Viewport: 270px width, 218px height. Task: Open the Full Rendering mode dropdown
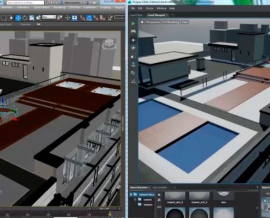point(171,22)
